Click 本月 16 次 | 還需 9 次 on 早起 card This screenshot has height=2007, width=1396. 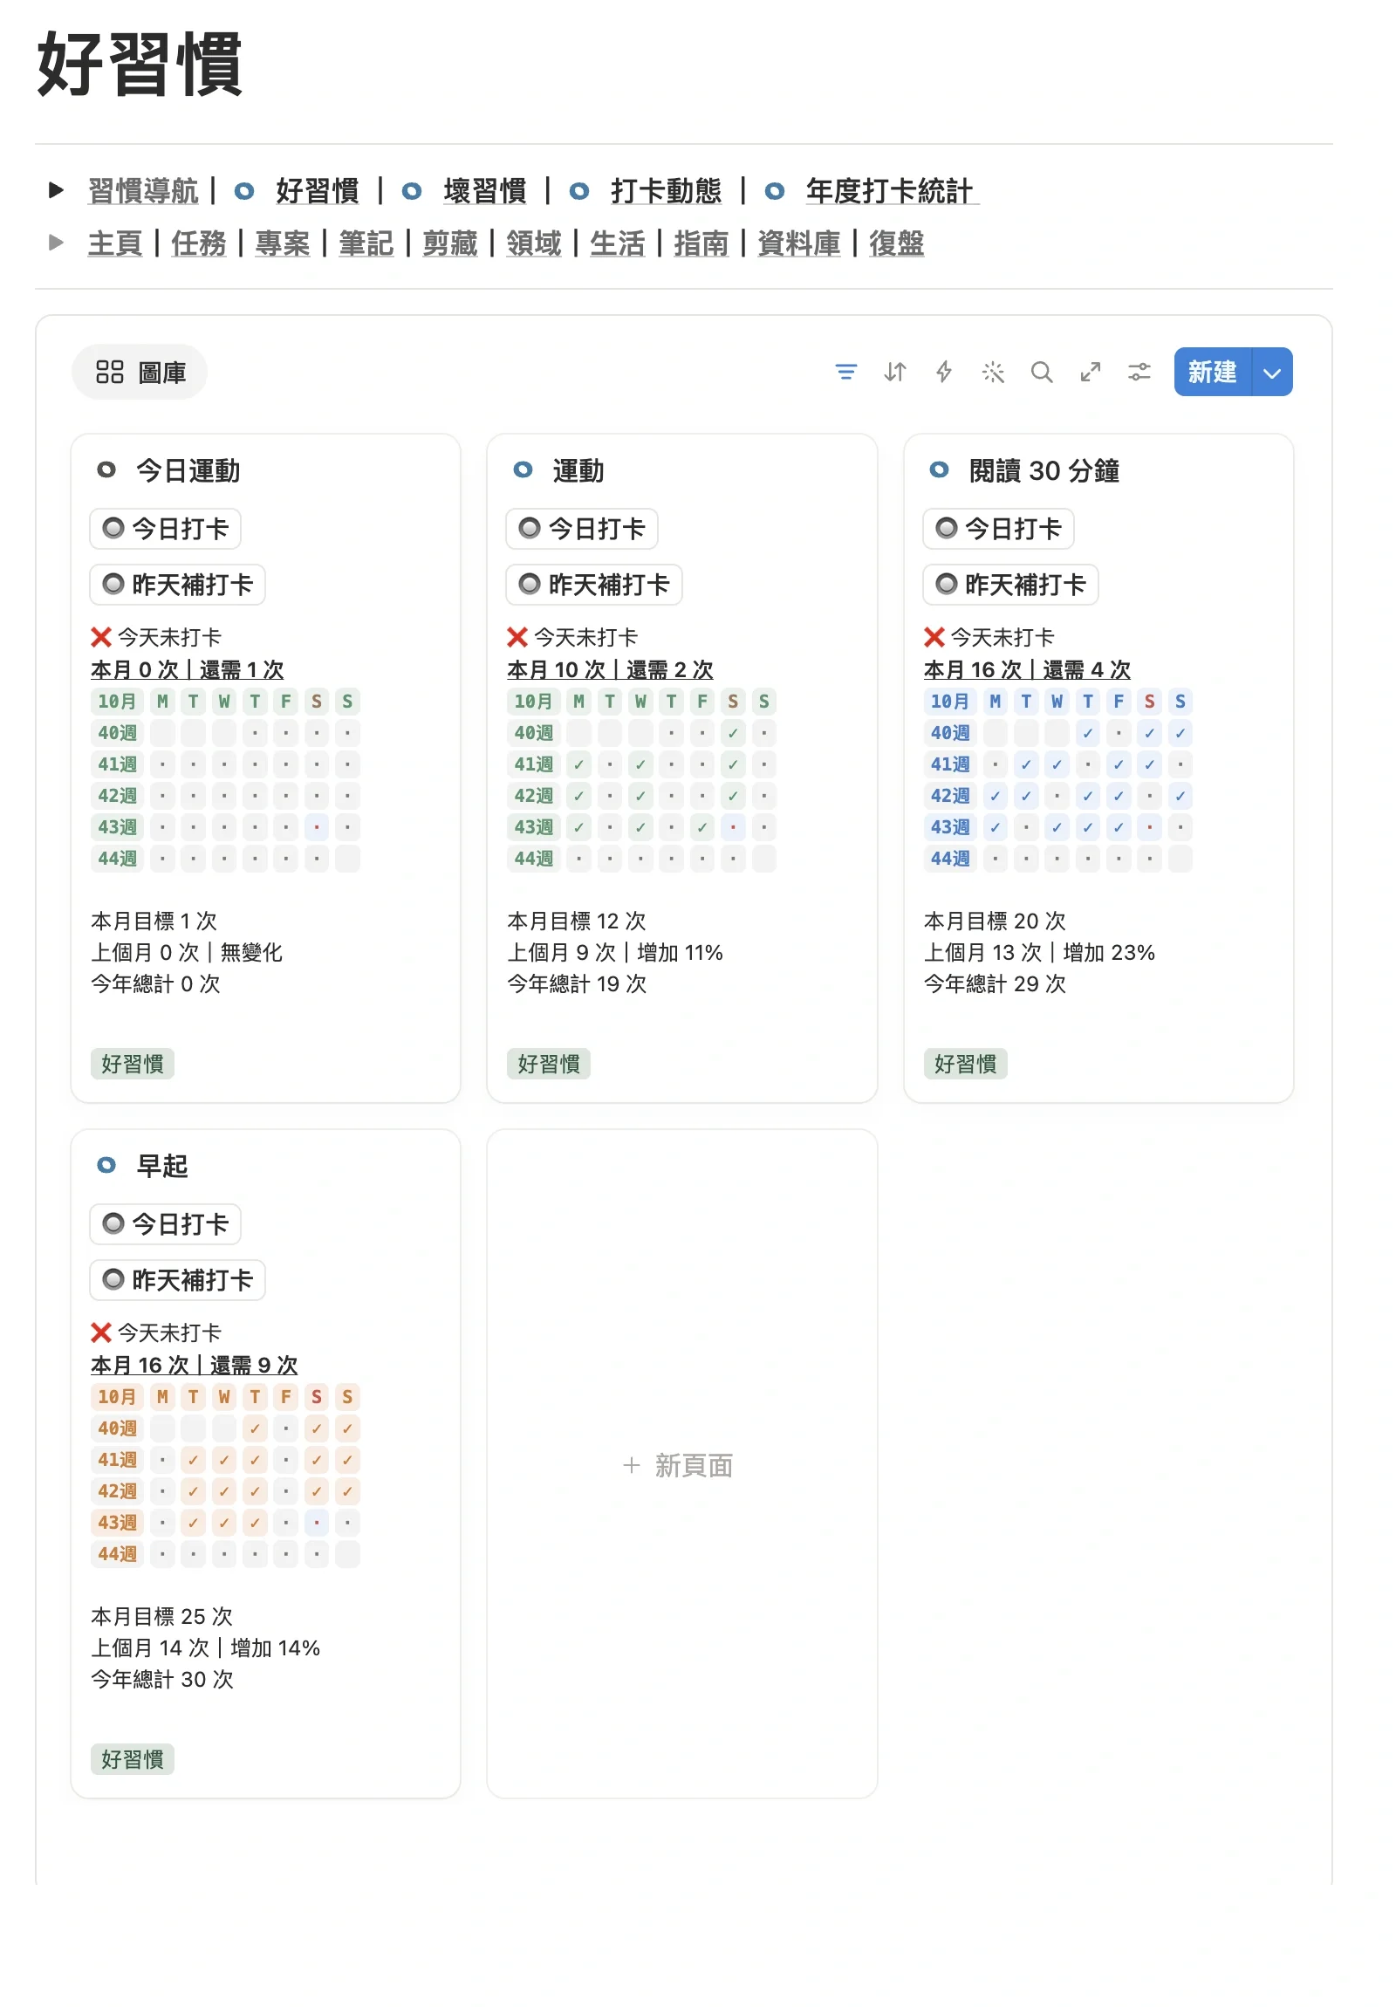[x=194, y=1365]
